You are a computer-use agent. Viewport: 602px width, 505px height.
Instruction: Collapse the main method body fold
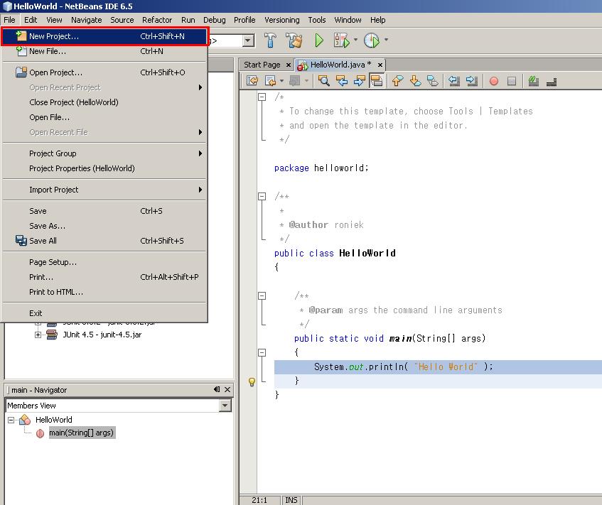point(262,352)
